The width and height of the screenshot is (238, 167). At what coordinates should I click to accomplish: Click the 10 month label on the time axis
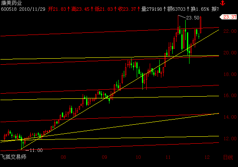coord(138,158)
